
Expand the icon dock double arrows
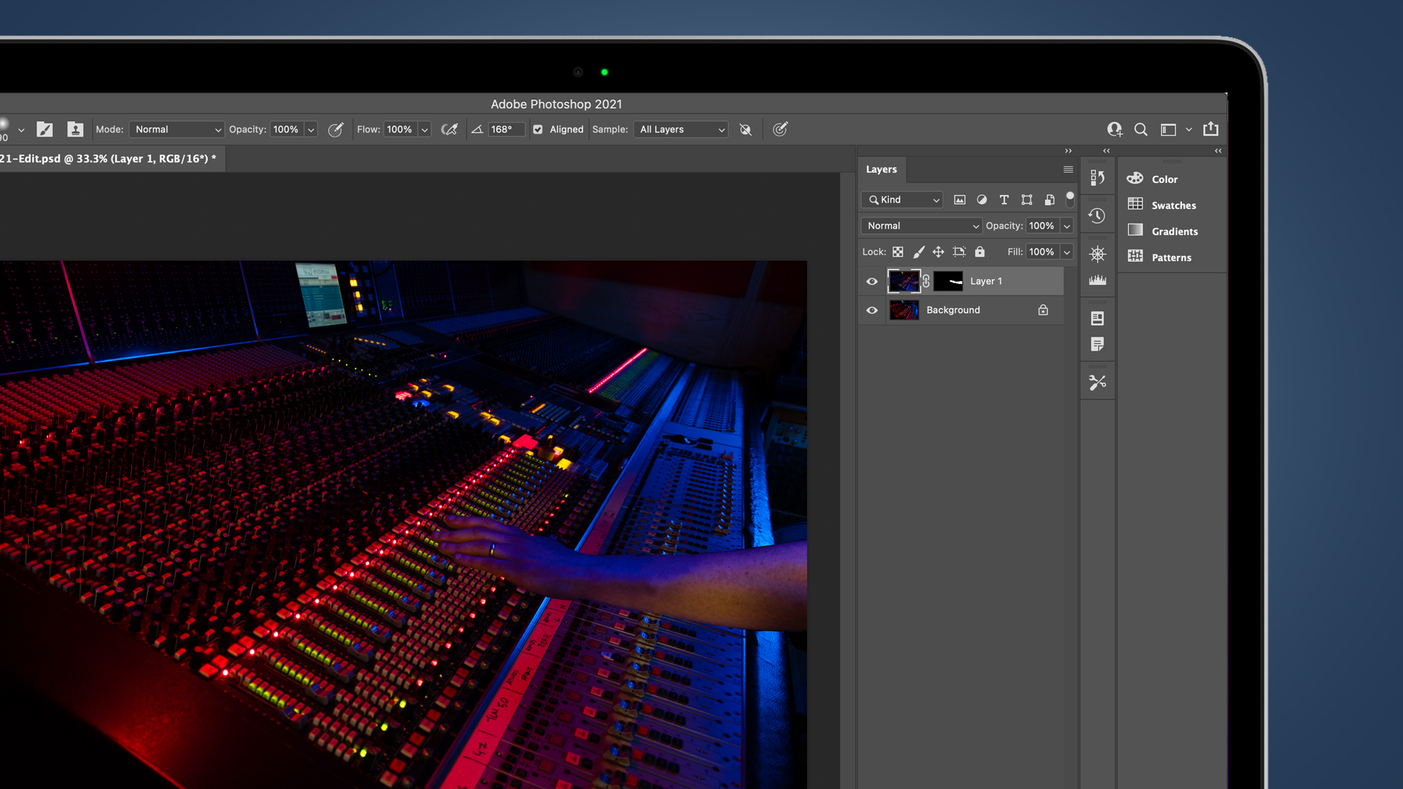click(x=1106, y=151)
